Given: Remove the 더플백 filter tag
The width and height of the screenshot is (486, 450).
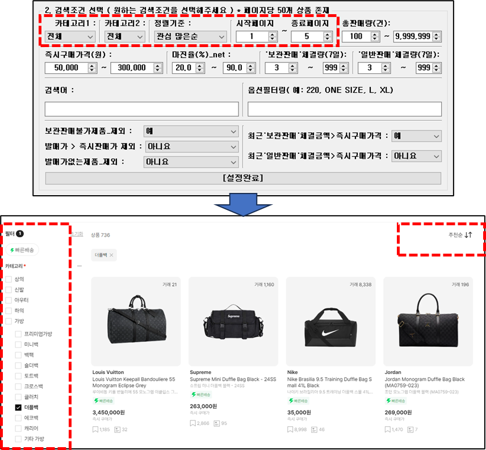Looking at the screenshot, I should click(x=112, y=255).
